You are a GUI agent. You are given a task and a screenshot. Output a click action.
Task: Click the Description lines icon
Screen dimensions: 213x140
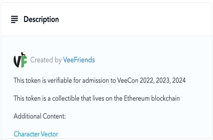pyautogui.click(x=14, y=19)
